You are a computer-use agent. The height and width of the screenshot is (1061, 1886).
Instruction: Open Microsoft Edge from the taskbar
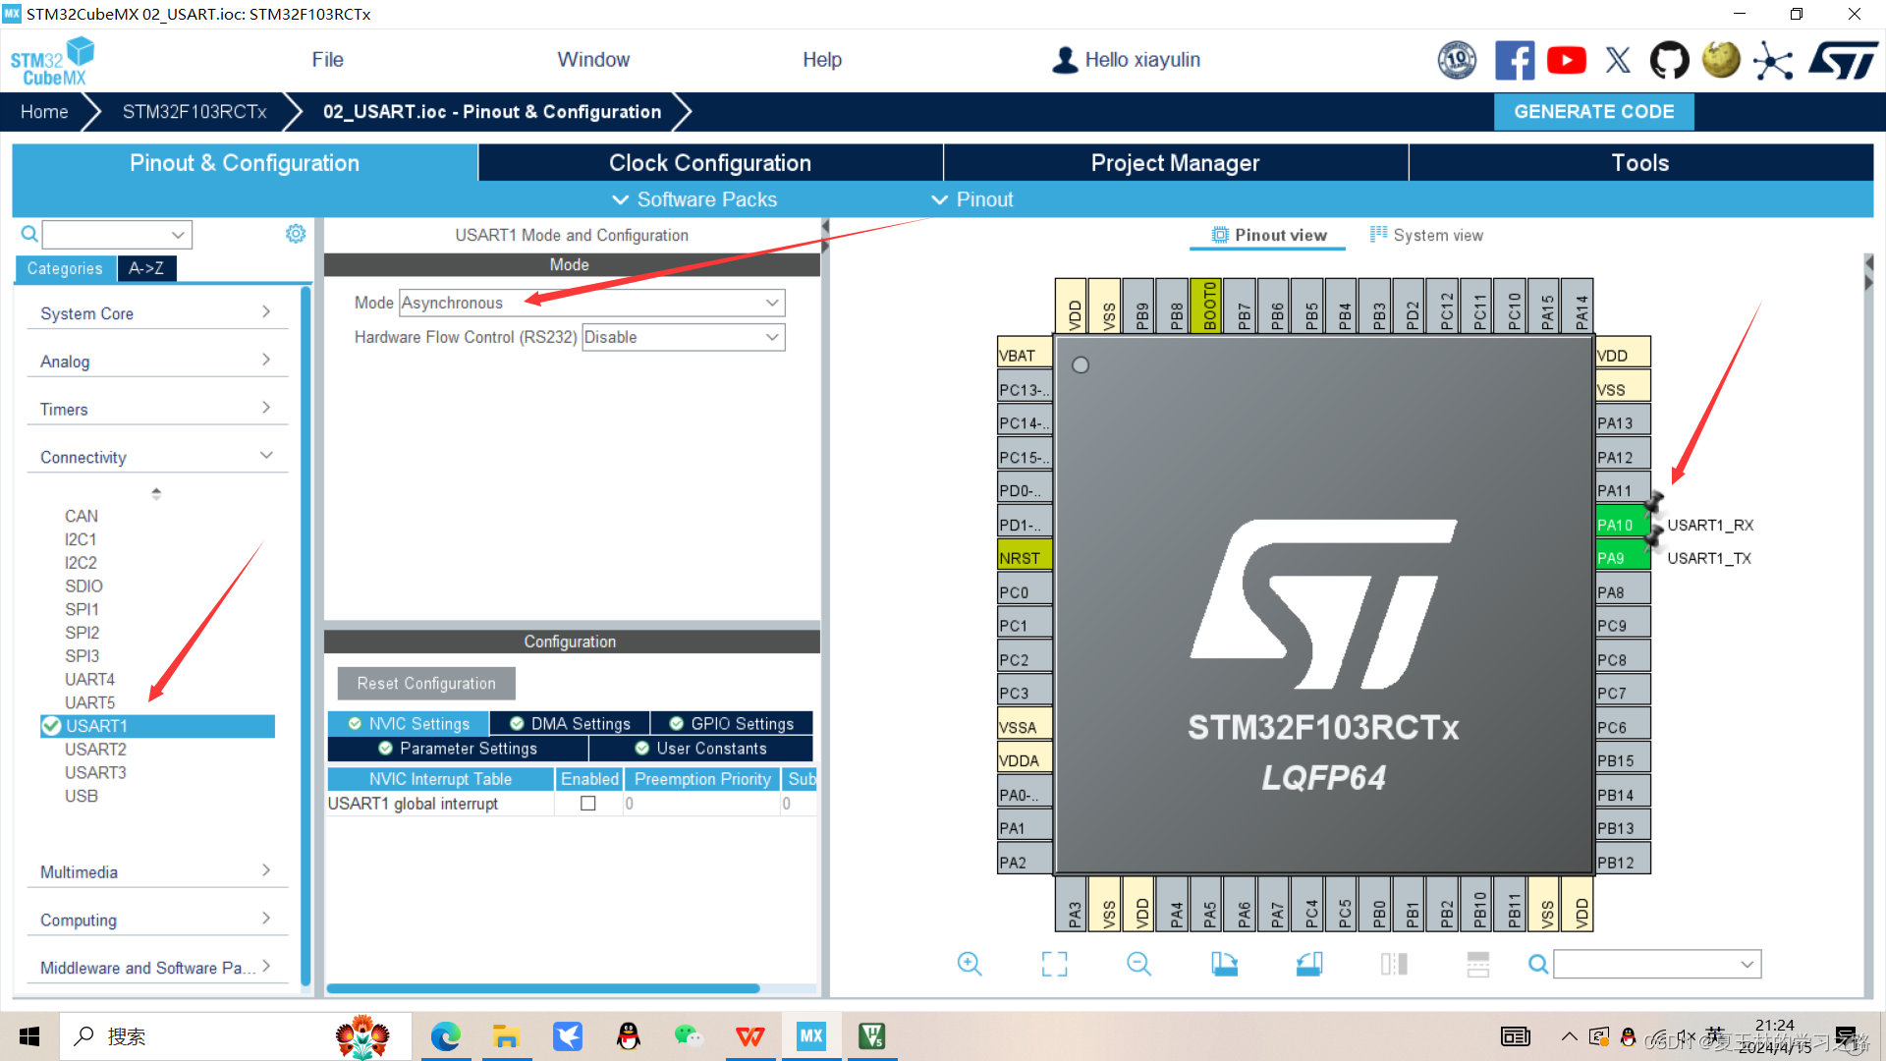[x=445, y=1036]
